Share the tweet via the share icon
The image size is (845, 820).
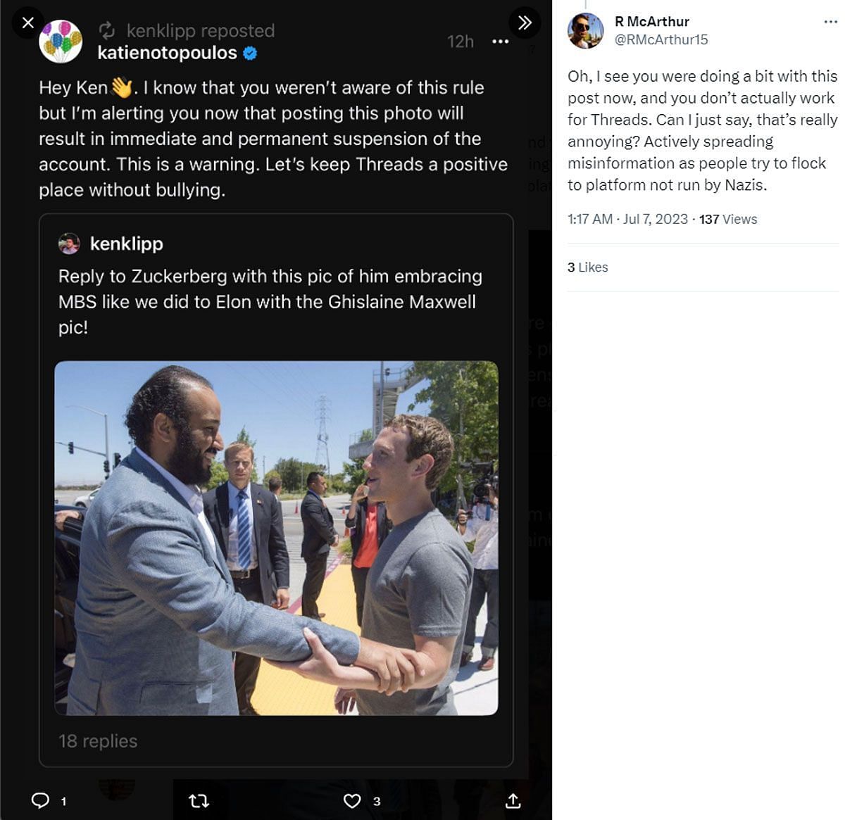[x=513, y=800]
